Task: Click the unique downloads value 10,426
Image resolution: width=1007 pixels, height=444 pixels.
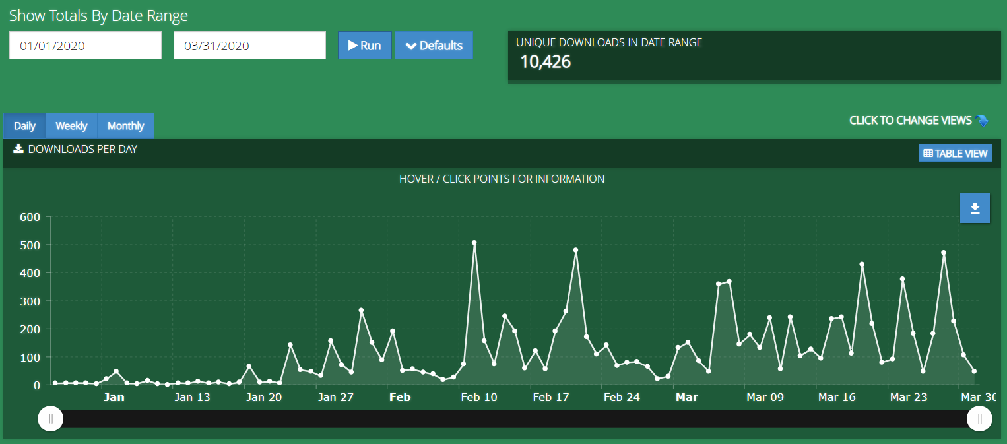Action: 545,62
